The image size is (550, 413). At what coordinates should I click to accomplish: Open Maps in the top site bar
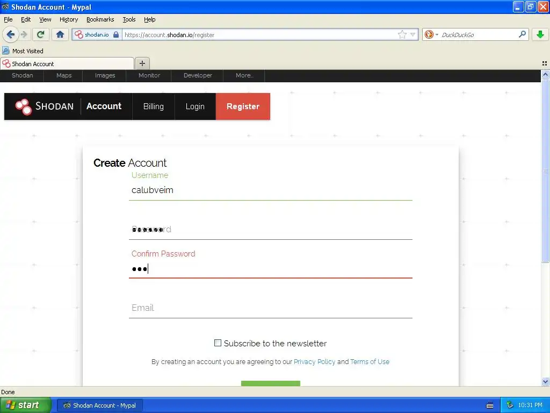coord(64,75)
